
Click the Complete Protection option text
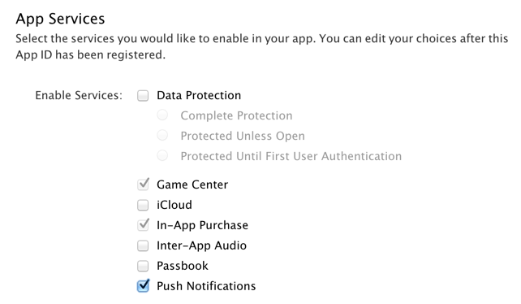click(x=237, y=115)
